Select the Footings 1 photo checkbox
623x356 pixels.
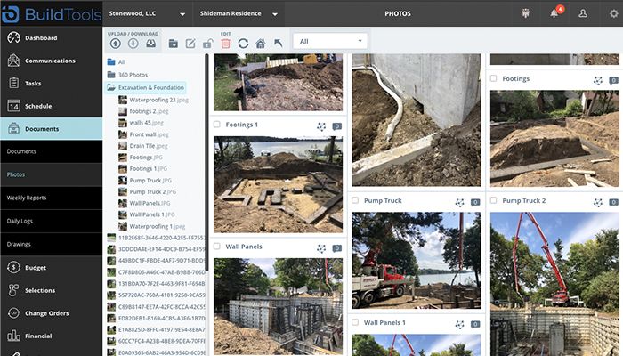pos(217,125)
